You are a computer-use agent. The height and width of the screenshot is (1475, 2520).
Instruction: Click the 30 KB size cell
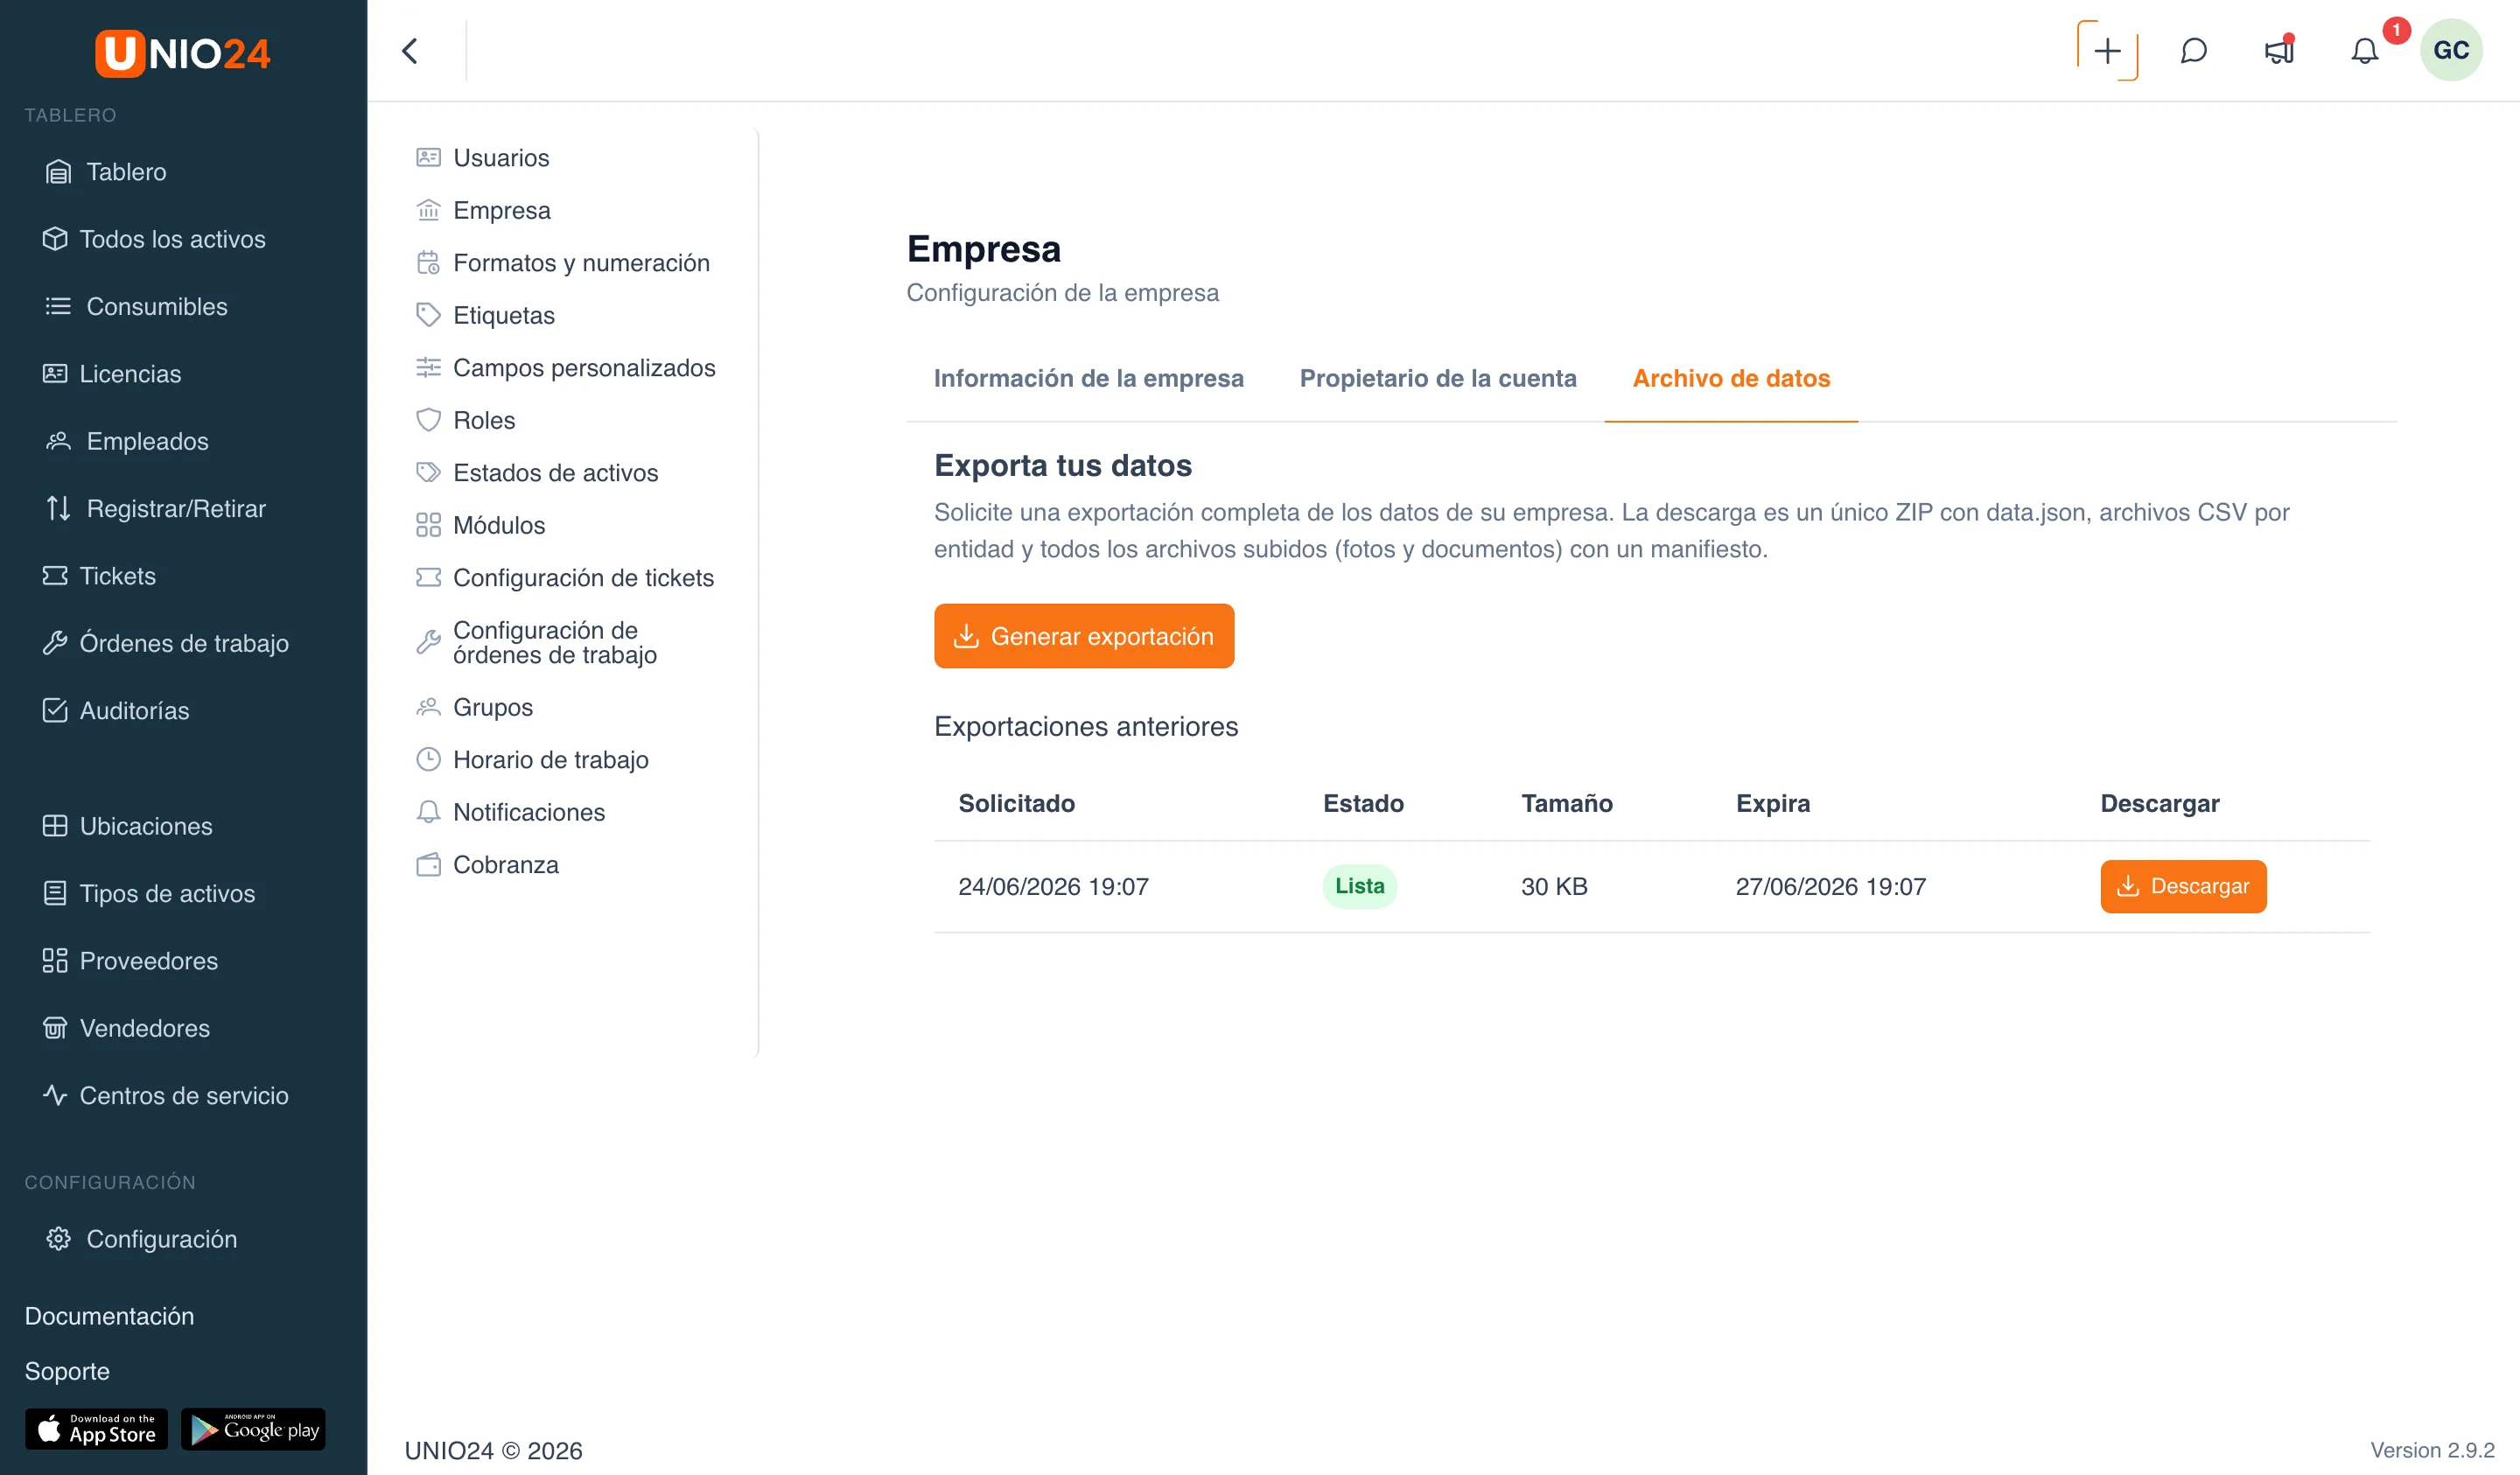coord(1553,887)
